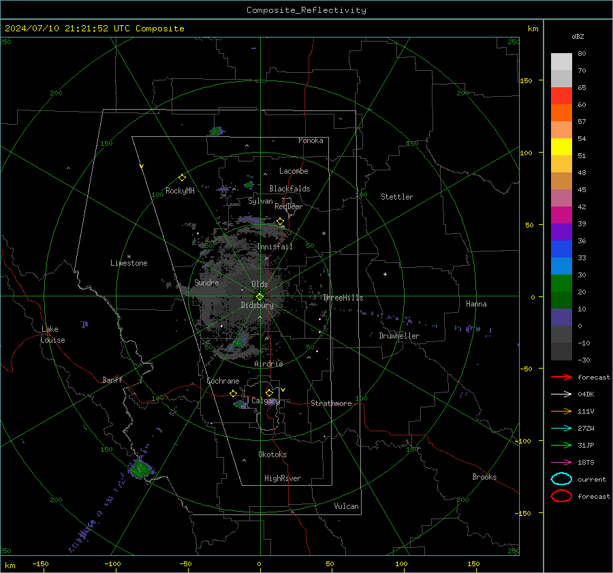
Task: Click the Hanna label
Action: coord(476,304)
